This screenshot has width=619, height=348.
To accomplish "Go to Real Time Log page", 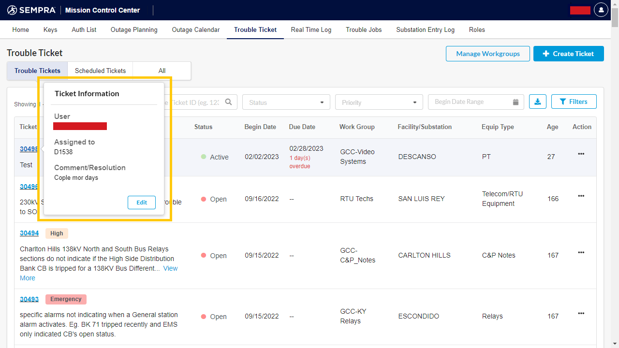I will (x=311, y=29).
